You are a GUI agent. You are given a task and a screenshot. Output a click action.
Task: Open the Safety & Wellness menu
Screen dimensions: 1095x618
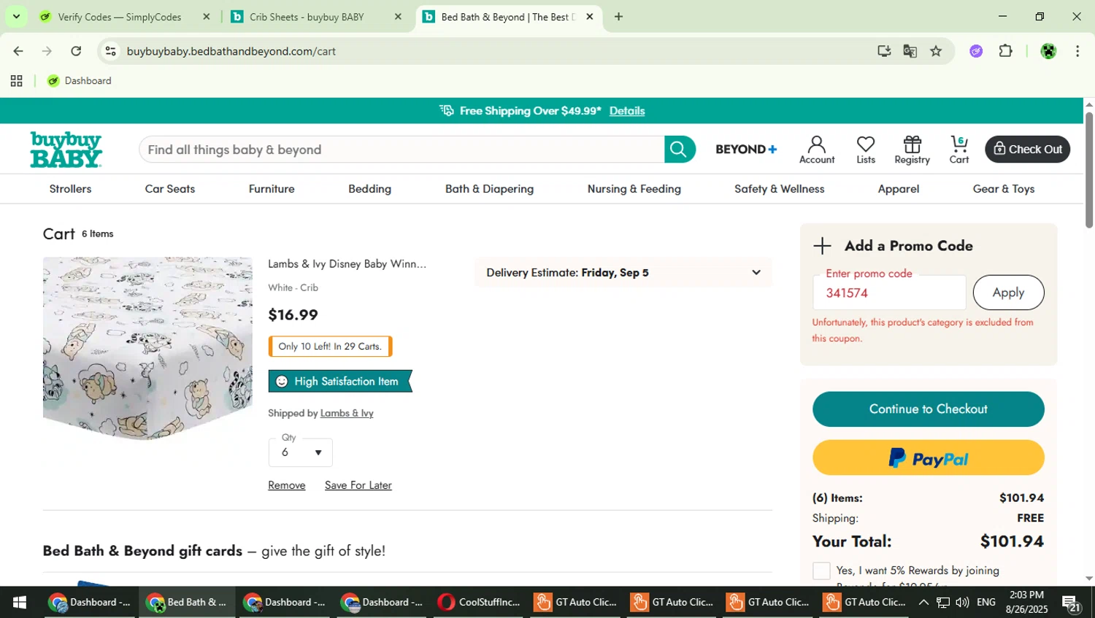(x=779, y=189)
